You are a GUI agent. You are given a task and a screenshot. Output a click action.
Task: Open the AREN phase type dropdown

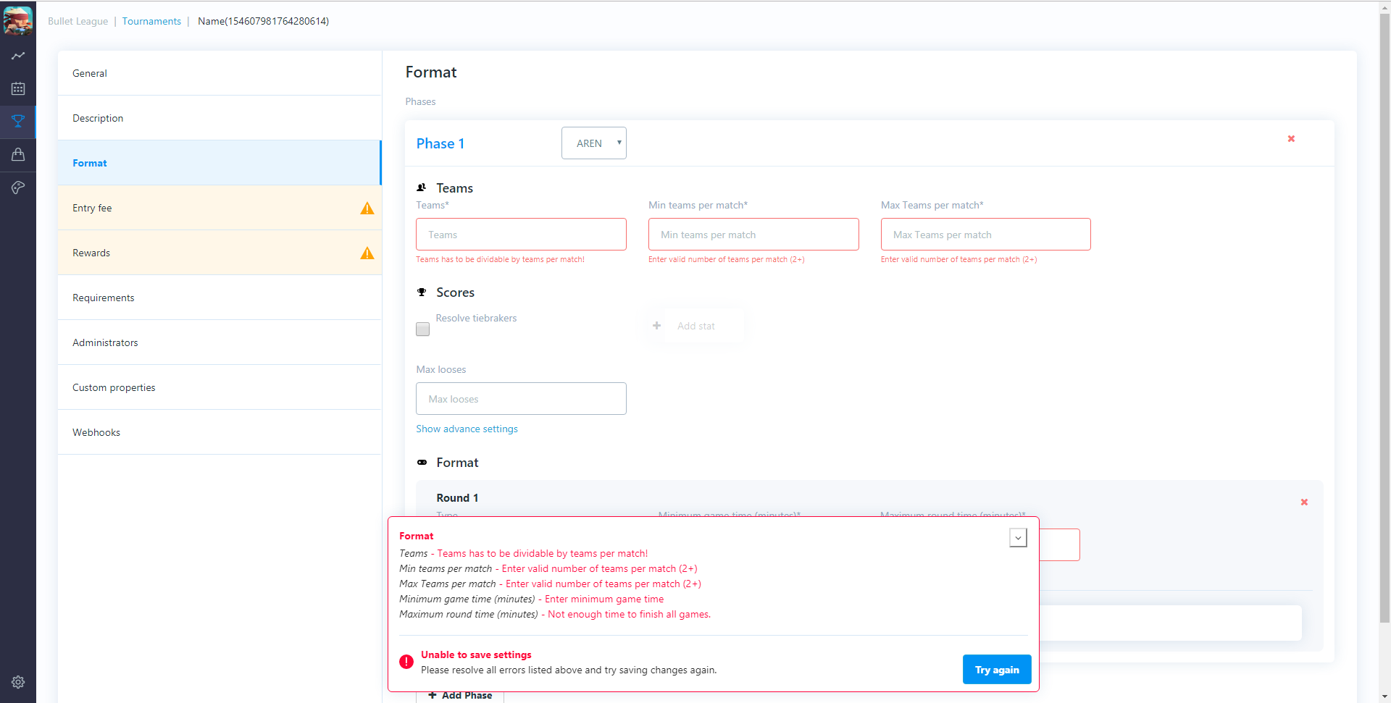pyautogui.click(x=594, y=143)
